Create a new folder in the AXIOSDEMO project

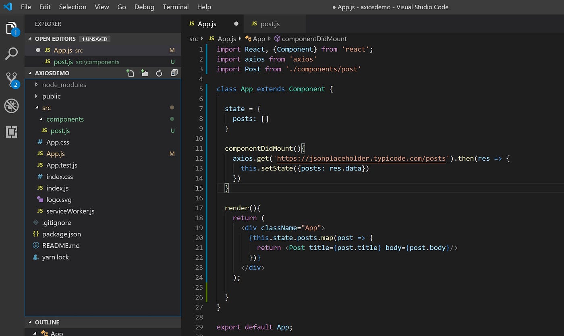144,73
